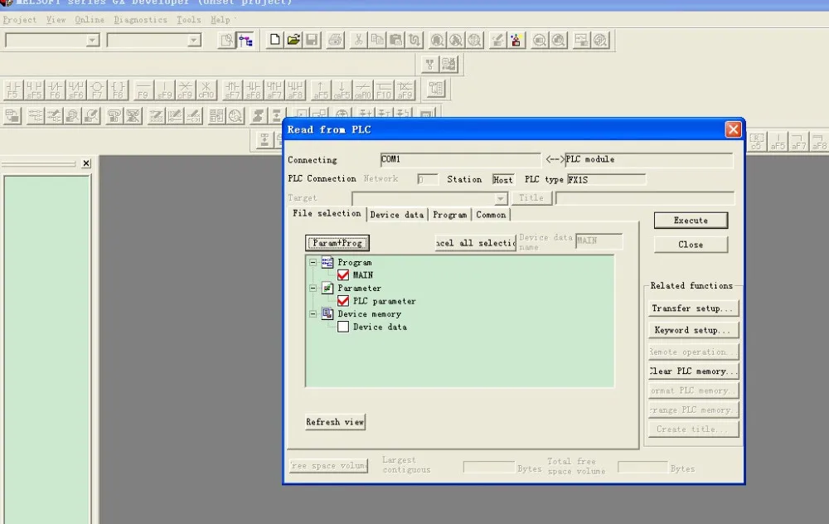Draw horizontal line F9

coord(143,90)
